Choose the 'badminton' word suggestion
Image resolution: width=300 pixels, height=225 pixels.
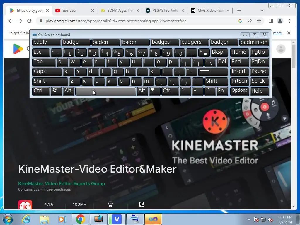click(254, 42)
